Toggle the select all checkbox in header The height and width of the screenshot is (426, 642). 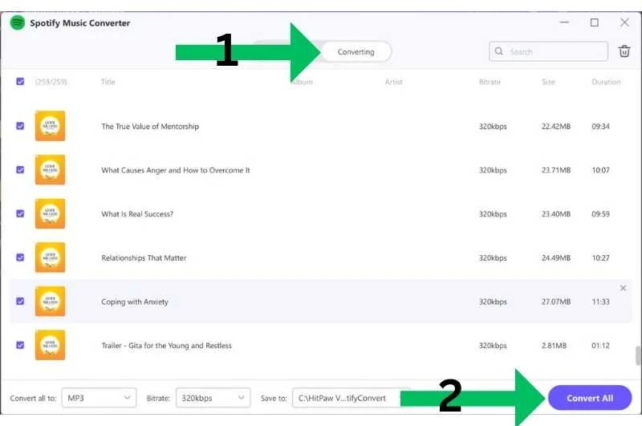coord(20,82)
